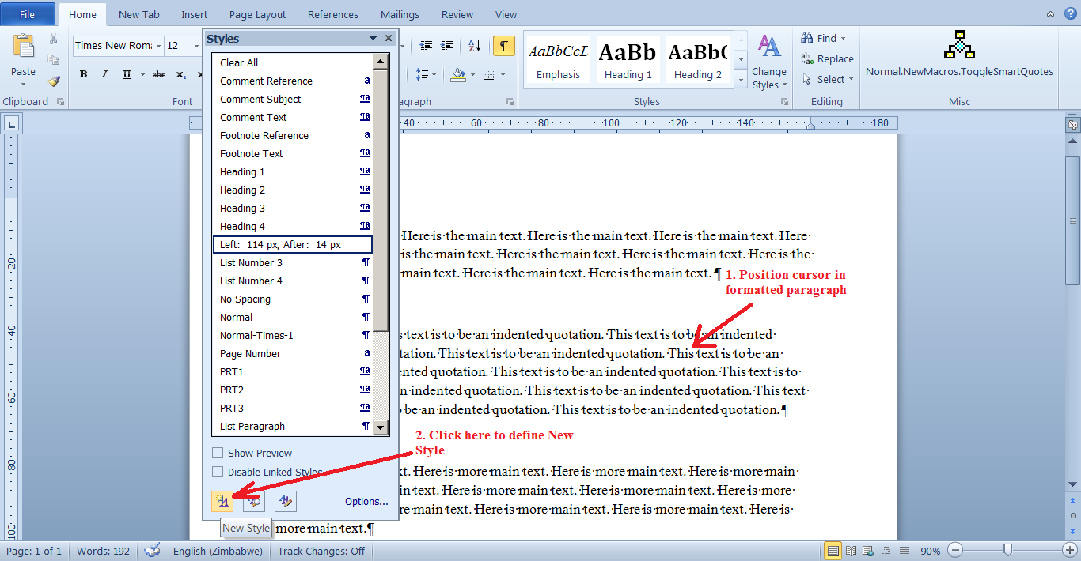Click the New Style button in Styles pane
This screenshot has height=561, width=1081.
click(222, 501)
